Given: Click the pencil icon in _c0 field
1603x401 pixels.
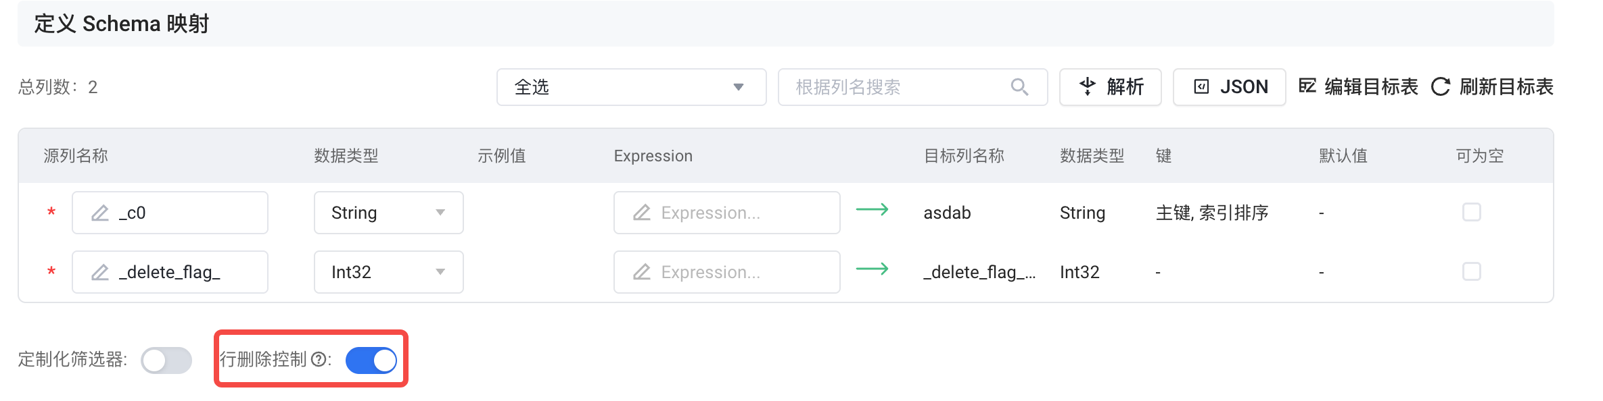Looking at the screenshot, I should pos(100,213).
